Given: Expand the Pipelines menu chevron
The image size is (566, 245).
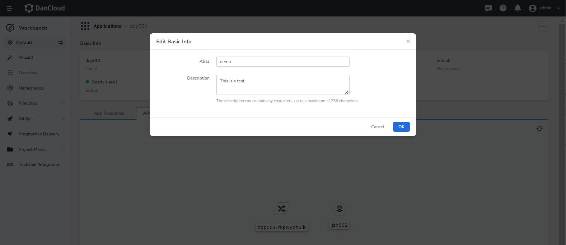Looking at the screenshot, I should pyautogui.click(x=64, y=104).
